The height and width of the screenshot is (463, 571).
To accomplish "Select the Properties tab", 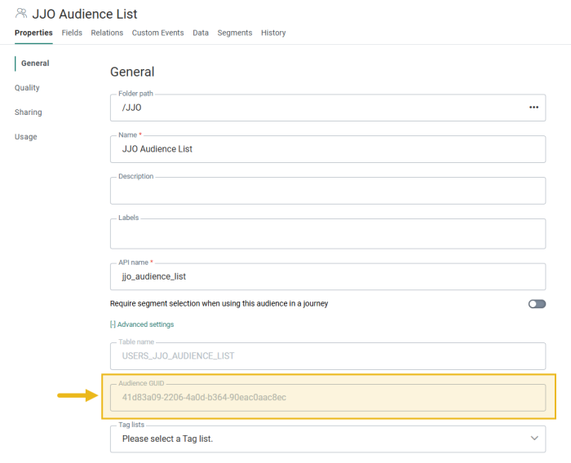I will [x=33, y=33].
